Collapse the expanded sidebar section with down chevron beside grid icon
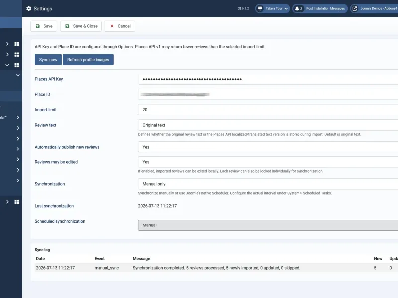 point(7,65)
